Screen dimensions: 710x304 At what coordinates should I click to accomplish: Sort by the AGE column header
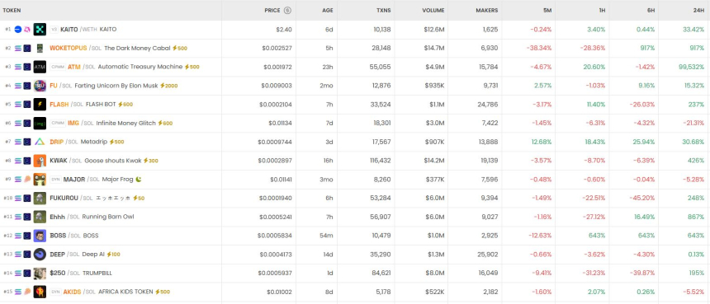pyautogui.click(x=328, y=11)
